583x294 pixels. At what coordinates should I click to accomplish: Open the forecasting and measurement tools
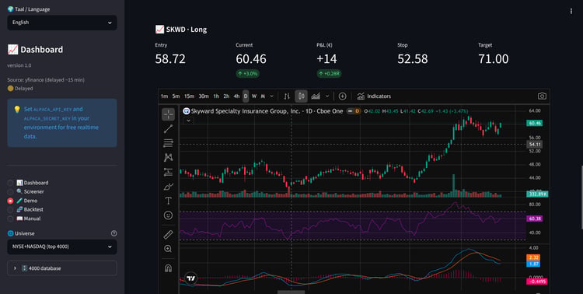168,172
